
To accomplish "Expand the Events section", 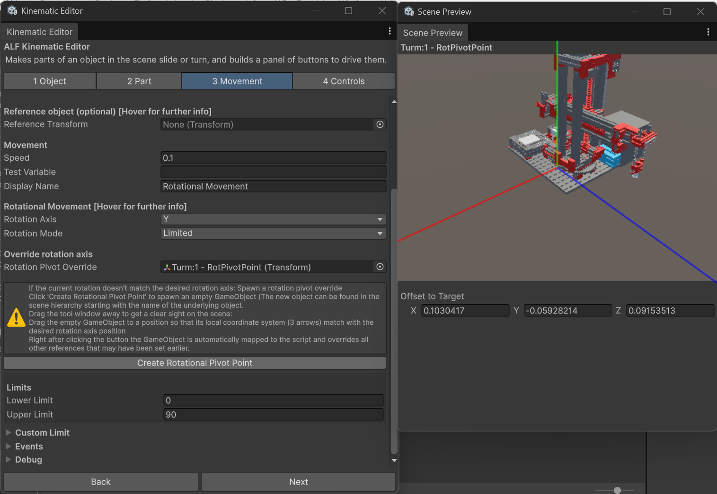I will click(x=8, y=446).
